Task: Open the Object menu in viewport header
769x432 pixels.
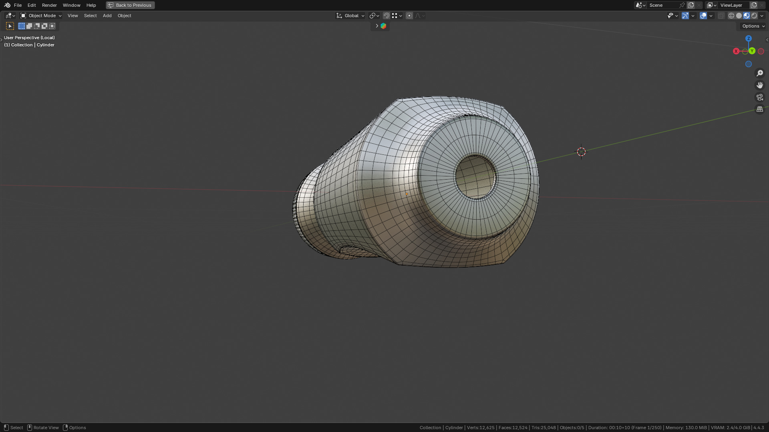Action: 125,16
